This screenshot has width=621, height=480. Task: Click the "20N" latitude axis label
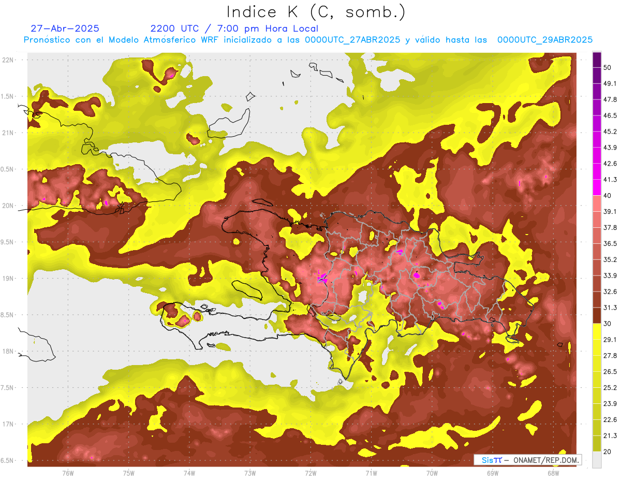(7, 206)
